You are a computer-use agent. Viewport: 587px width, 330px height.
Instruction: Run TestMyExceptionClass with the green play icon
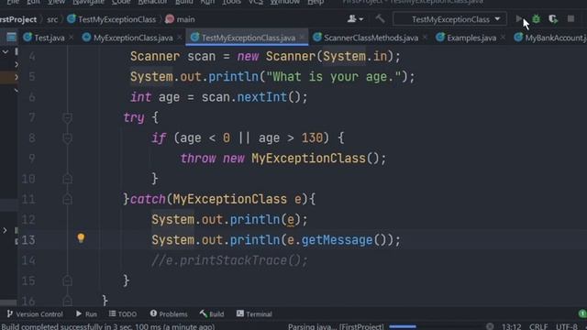coord(519,18)
